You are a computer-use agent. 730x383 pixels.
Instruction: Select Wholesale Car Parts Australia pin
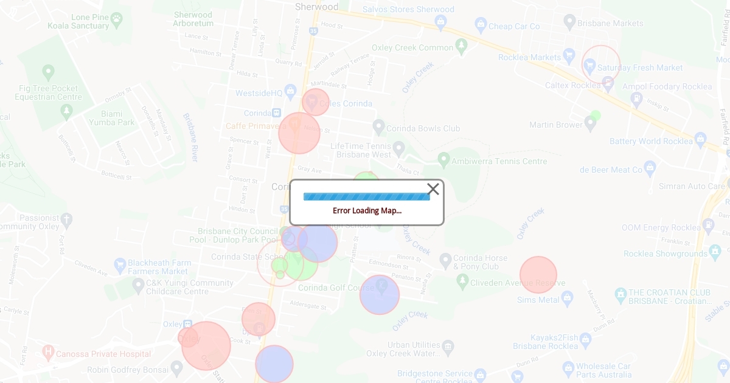tap(568, 368)
